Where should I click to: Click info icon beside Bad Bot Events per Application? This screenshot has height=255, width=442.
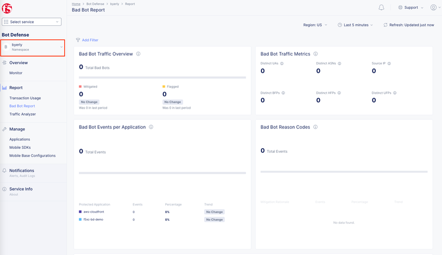pos(151,127)
